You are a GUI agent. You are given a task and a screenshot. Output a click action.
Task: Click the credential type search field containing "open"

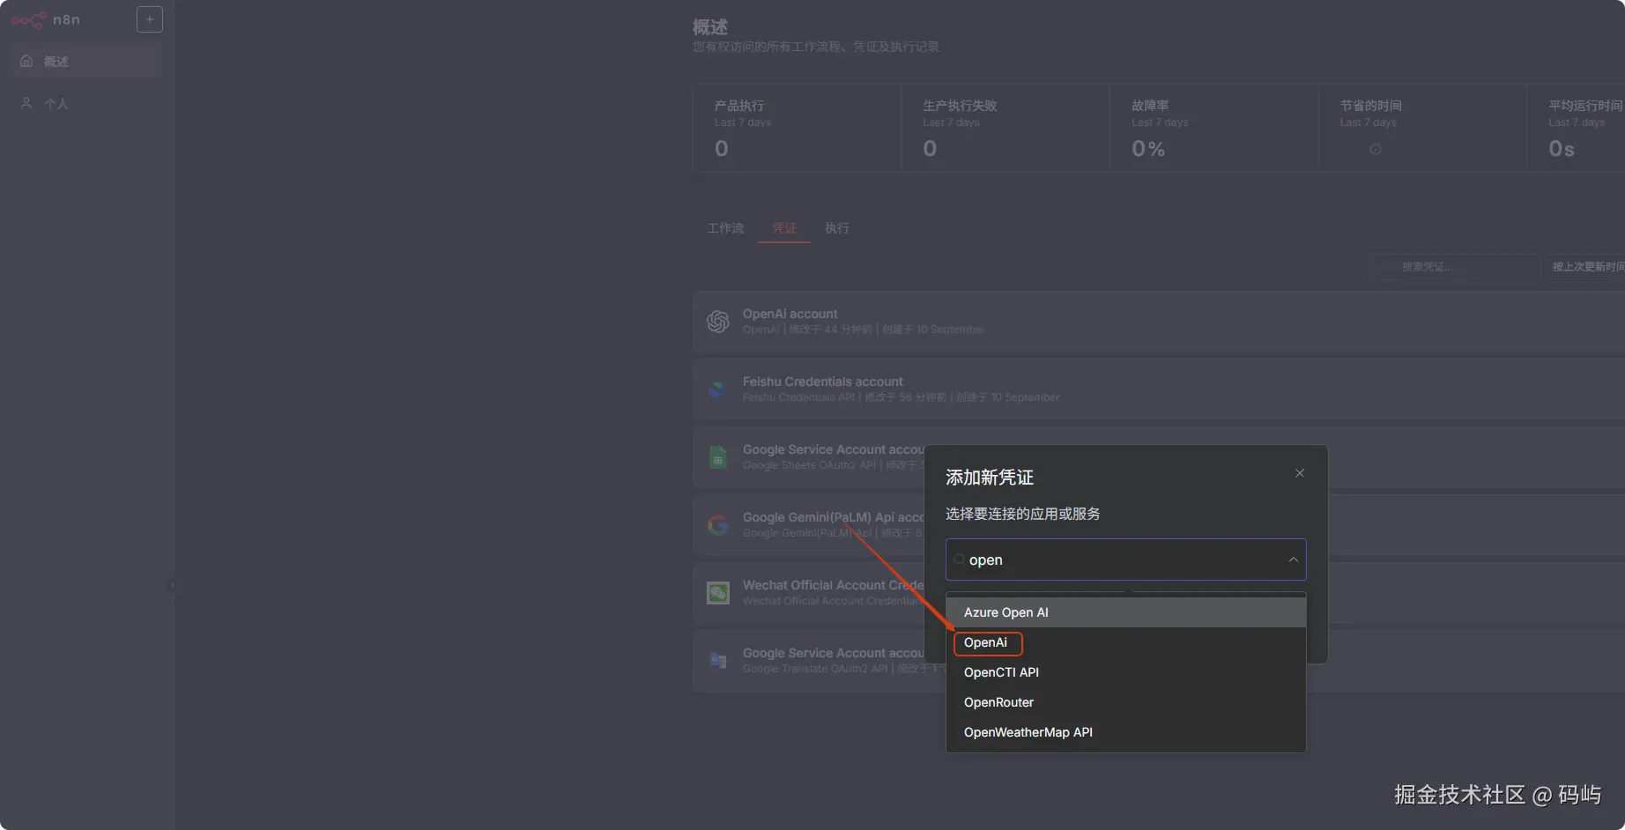[1126, 560]
